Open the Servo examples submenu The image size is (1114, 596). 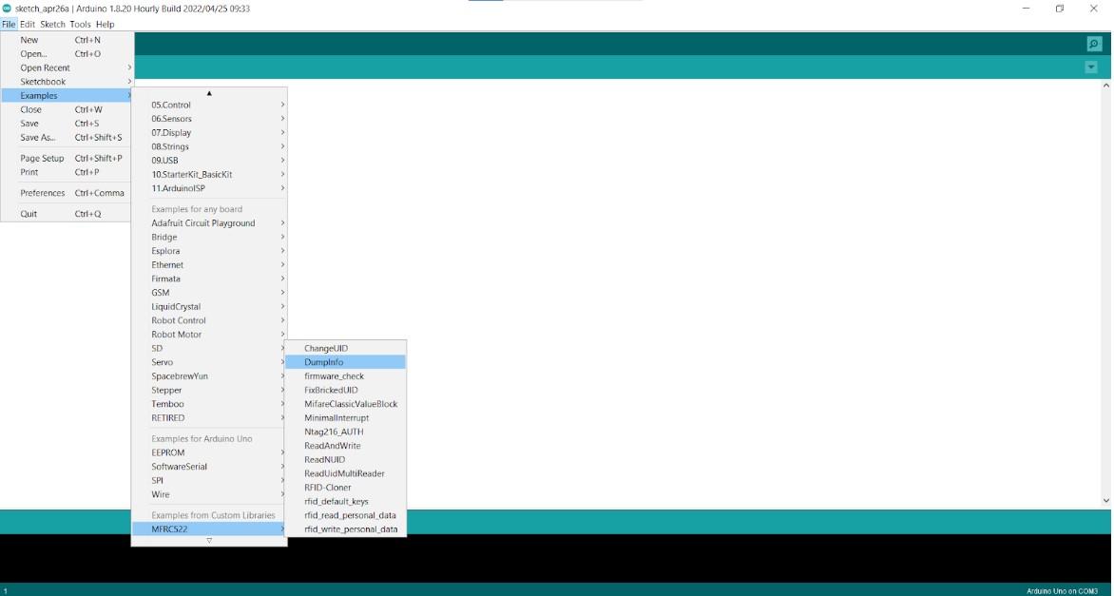click(209, 362)
